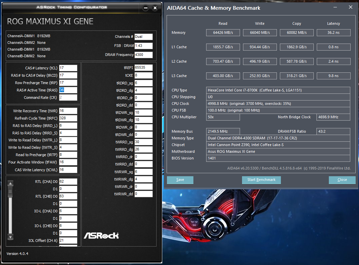Click the L3 Cache Copy value 318.21 GB/s

(297, 76)
